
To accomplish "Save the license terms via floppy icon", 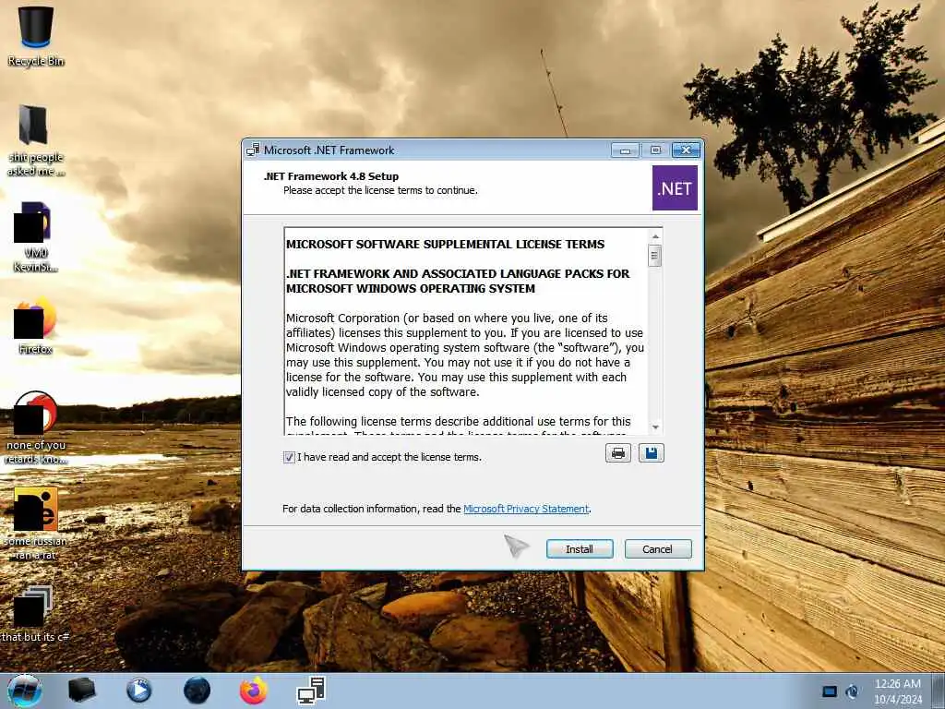I will pos(651,452).
